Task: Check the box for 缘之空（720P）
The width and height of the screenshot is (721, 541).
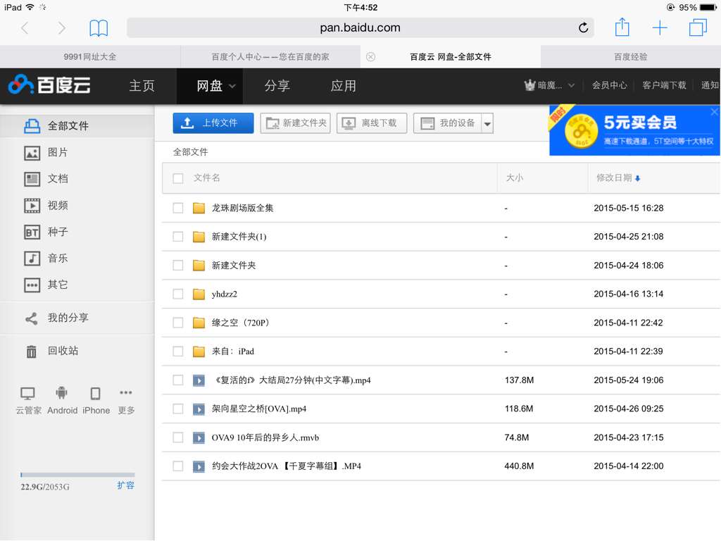Action: [x=178, y=323]
